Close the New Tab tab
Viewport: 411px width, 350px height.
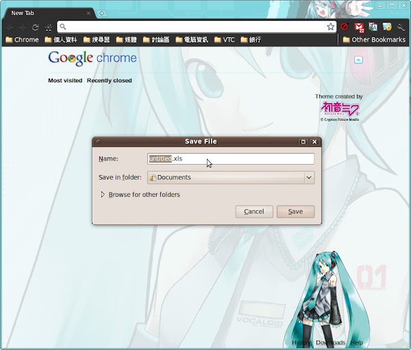88,13
